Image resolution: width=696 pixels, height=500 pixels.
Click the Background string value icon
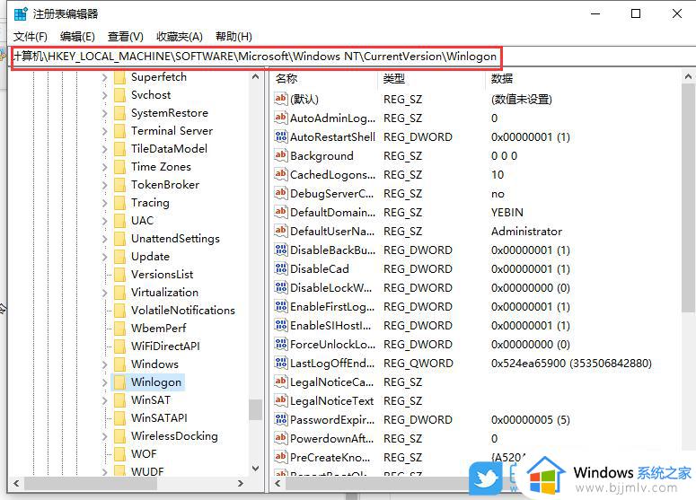[x=280, y=155]
